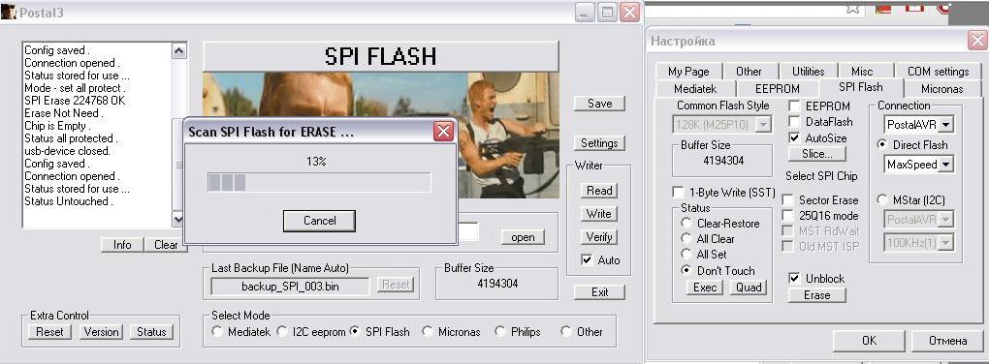Cancel the erase scan
This screenshot has height=364, width=989.
tap(319, 221)
